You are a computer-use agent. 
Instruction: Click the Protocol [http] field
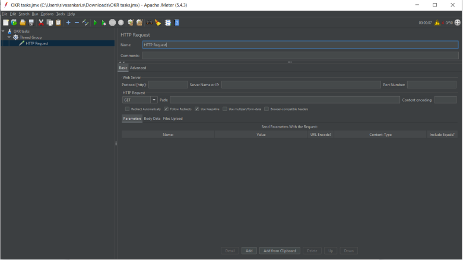(x=168, y=85)
